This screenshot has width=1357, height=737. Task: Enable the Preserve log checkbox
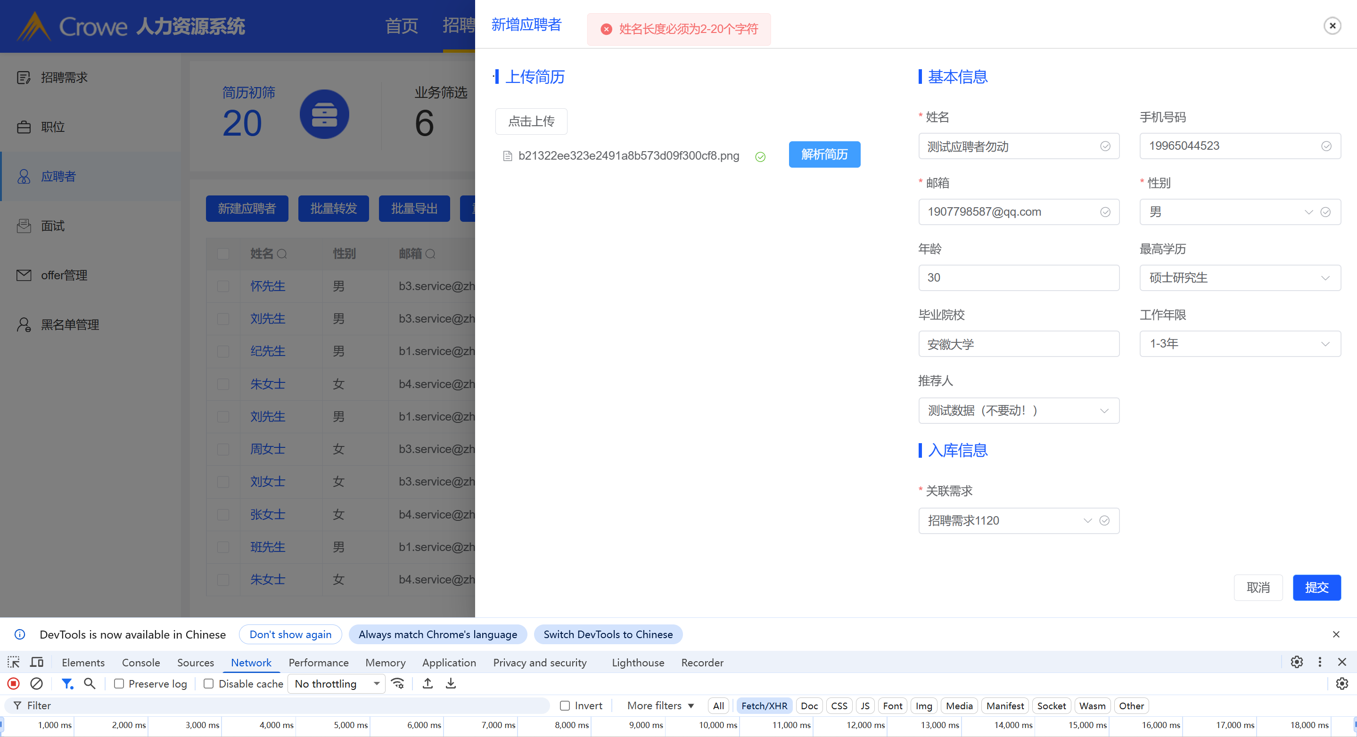click(119, 683)
